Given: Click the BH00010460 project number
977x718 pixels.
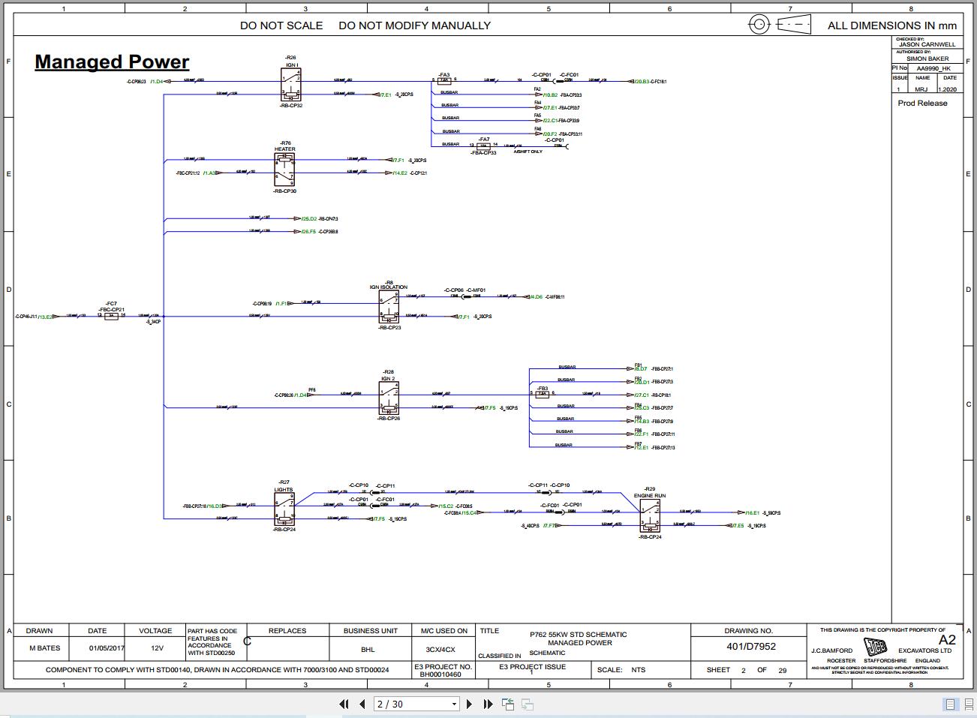Looking at the screenshot, I should [440, 674].
